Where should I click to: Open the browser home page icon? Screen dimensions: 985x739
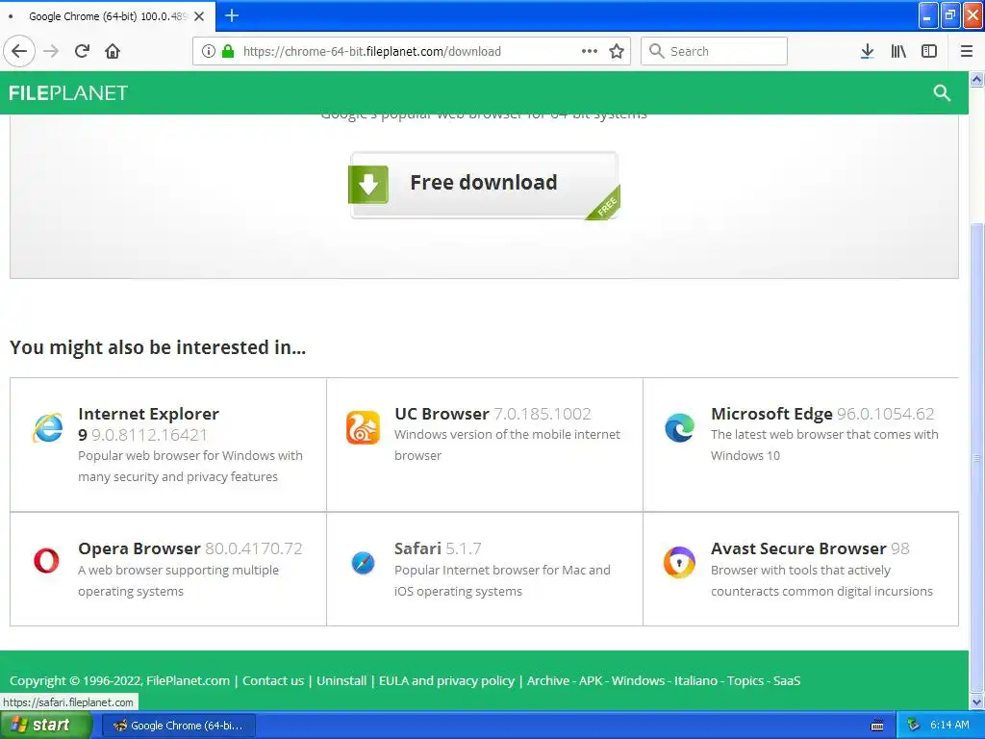click(x=113, y=52)
